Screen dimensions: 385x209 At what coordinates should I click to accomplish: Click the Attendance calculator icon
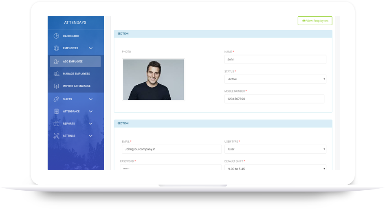[x=56, y=112]
